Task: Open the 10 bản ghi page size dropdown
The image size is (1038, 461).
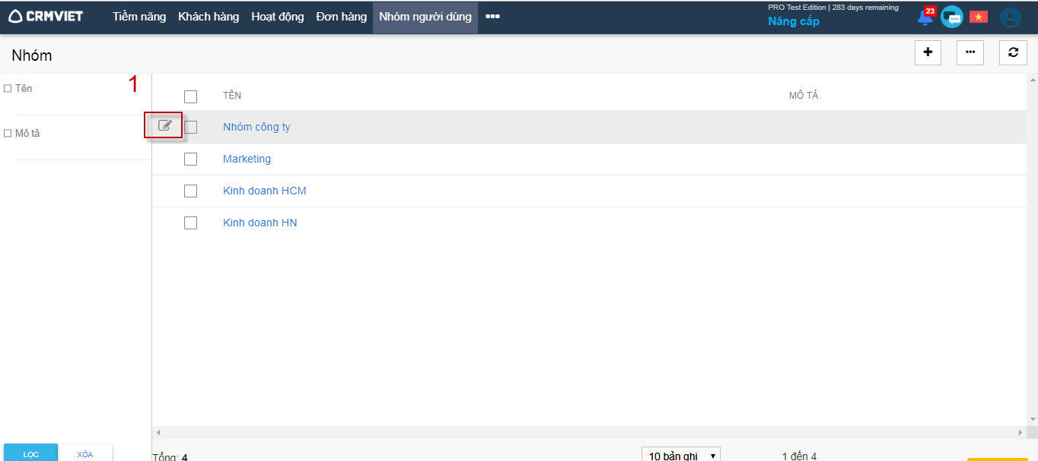Action: (681, 455)
